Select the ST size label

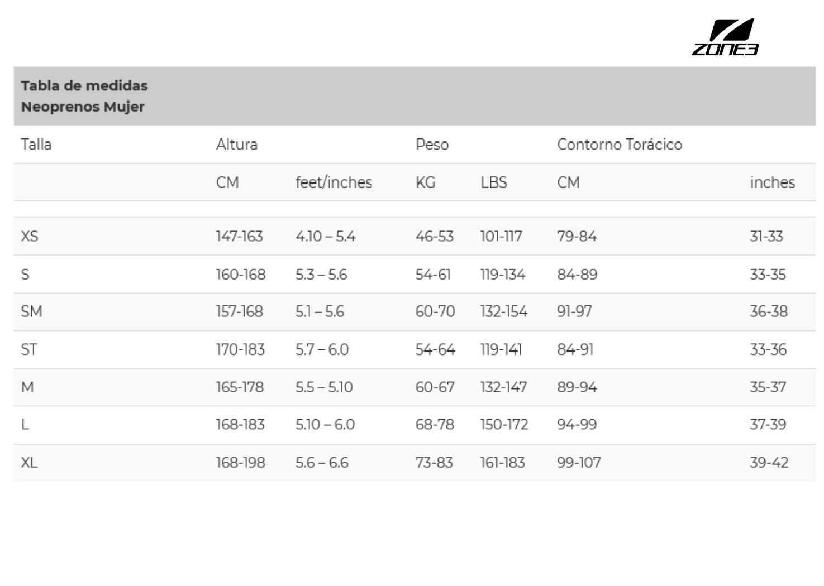point(29,350)
